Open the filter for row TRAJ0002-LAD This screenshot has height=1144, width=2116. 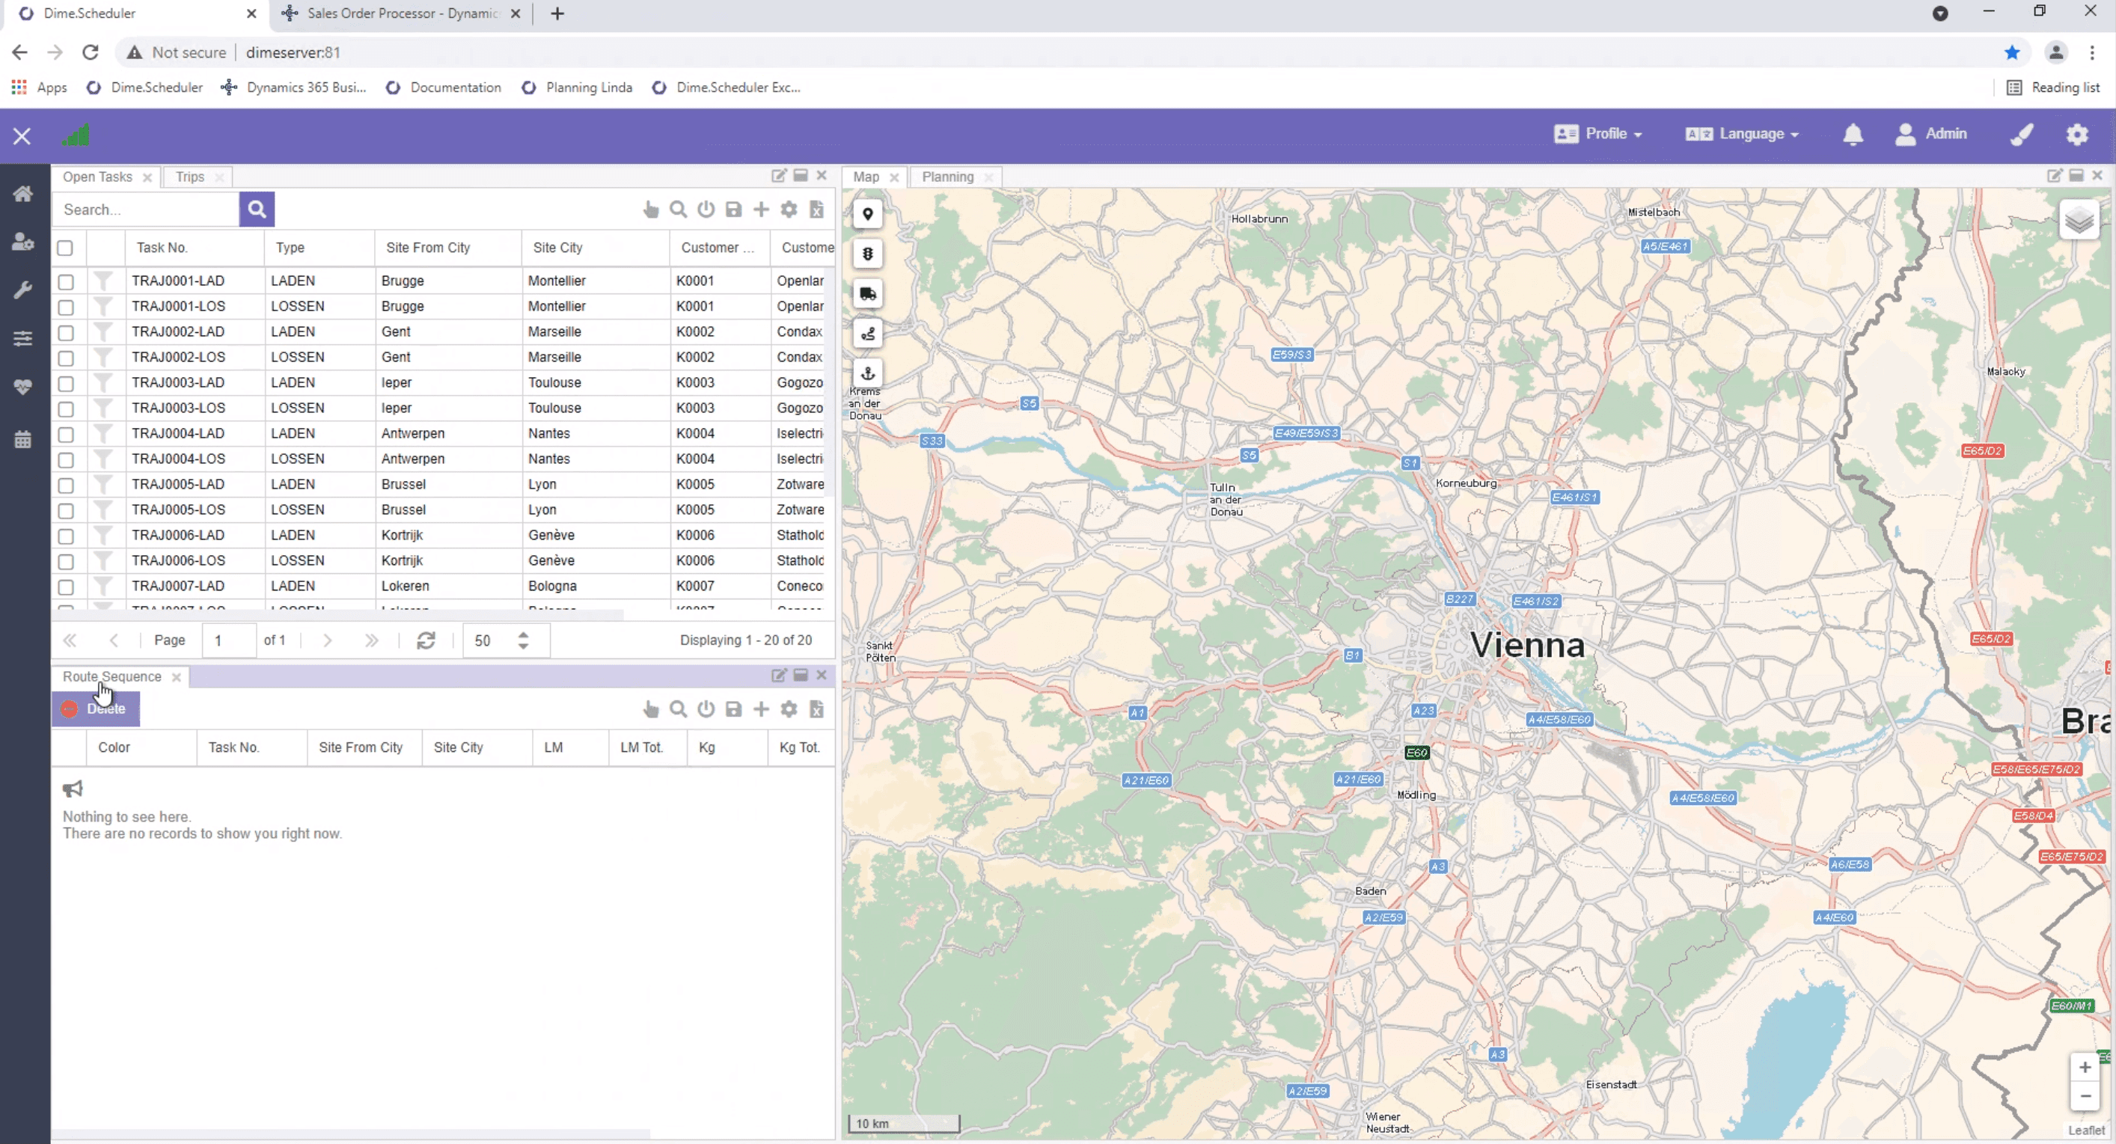pyautogui.click(x=103, y=333)
